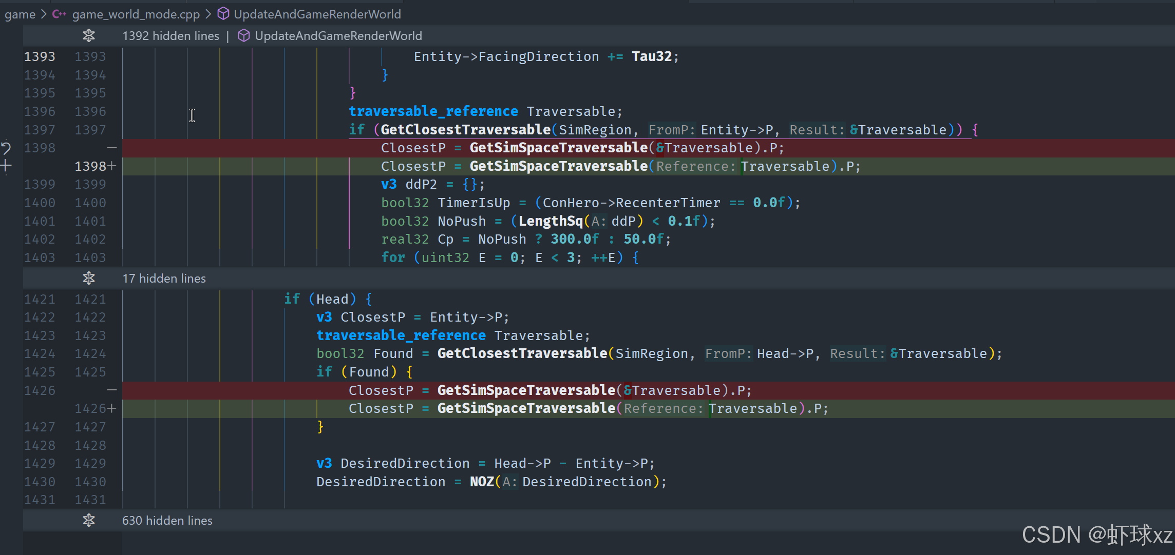The height and width of the screenshot is (555, 1175).
Task: Click the cube symbol icon in top breadcrumb
Action: [223, 14]
